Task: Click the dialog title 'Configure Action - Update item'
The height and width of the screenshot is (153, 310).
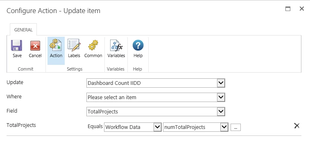Action: tap(53, 11)
